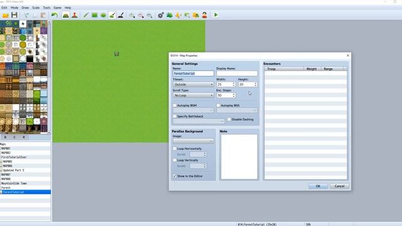This screenshot has width=402, height=226.
Task: Open the Resource Manager icon
Action: [195, 15]
